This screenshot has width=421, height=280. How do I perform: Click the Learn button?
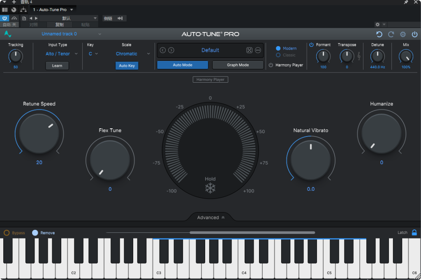pyautogui.click(x=57, y=65)
